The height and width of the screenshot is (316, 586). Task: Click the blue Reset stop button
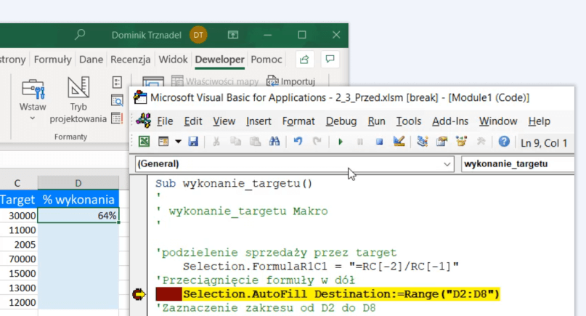(378, 142)
